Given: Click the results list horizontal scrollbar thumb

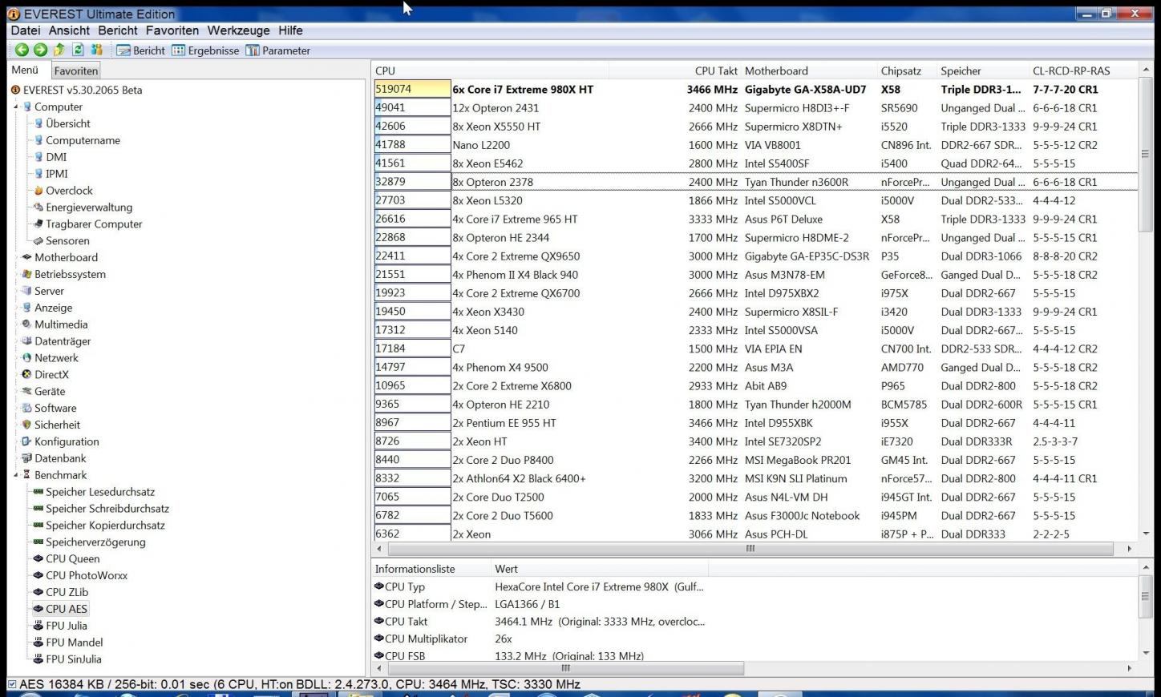Looking at the screenshot, I should tap(750, 549).
